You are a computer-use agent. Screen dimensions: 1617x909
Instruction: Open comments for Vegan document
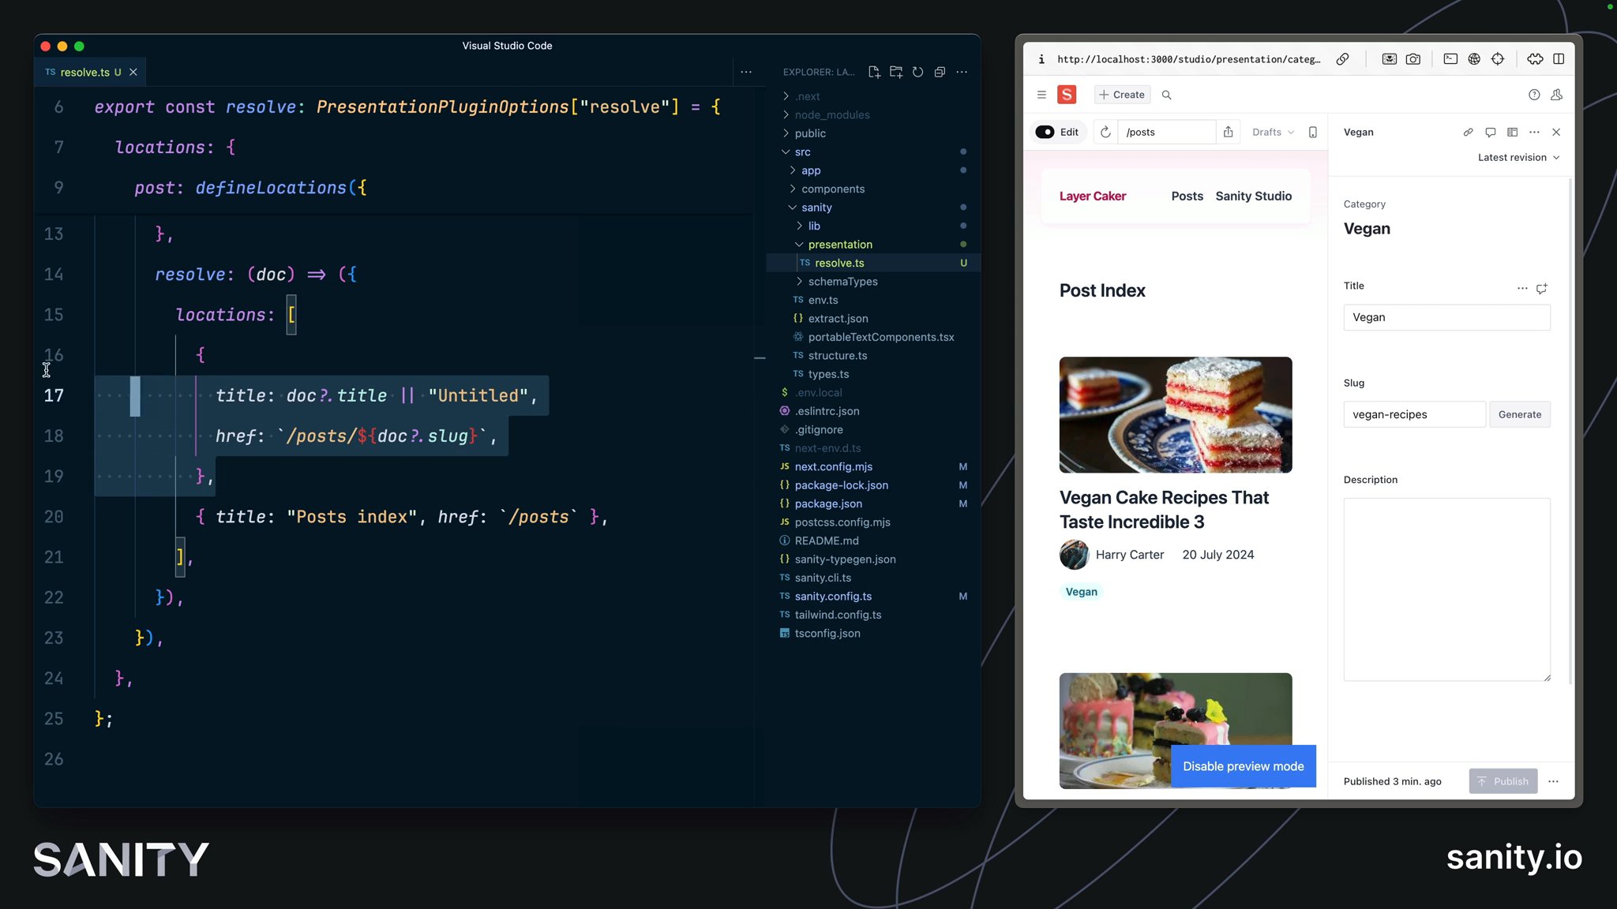pos(1490,132)
